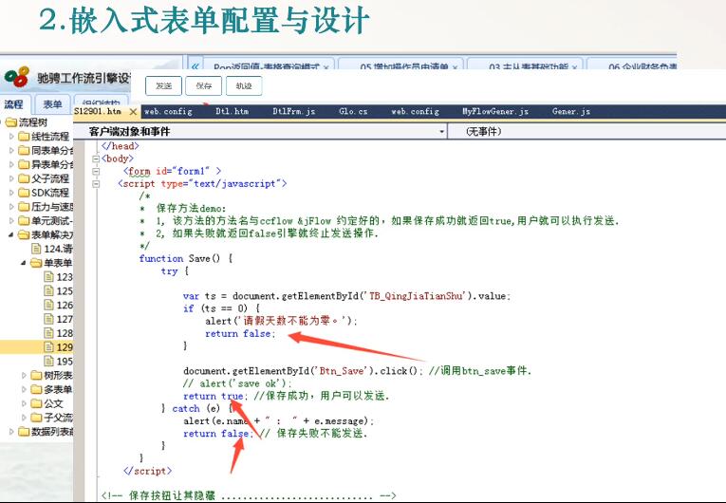Expand the 父子流程 tree node arrow
Image resolution: width=726 pixels, height=503 pixels.
pos(11,178)
